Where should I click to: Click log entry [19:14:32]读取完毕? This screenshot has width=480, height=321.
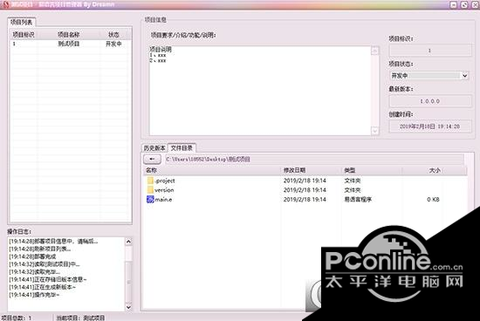click(x=34, y=272)
